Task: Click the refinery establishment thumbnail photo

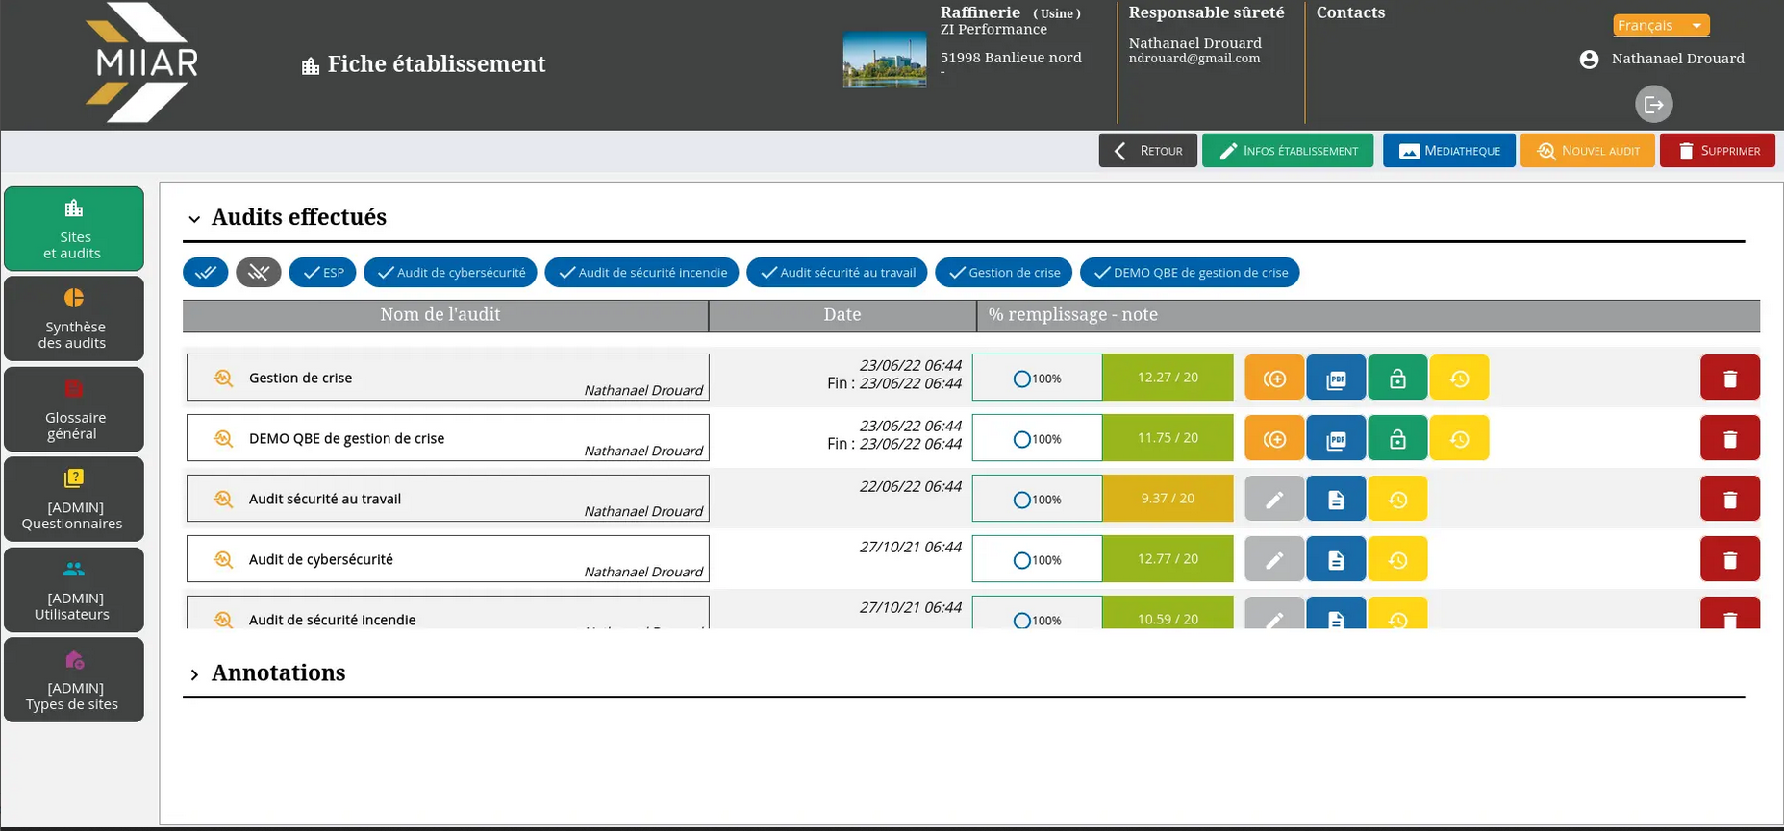Action: (x=885, y=60)
